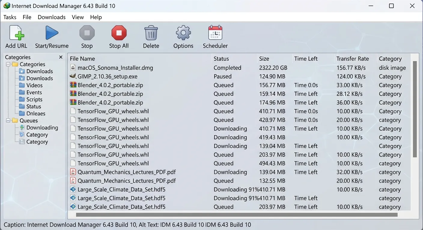Open Options via the gear icon

point(183,33)
